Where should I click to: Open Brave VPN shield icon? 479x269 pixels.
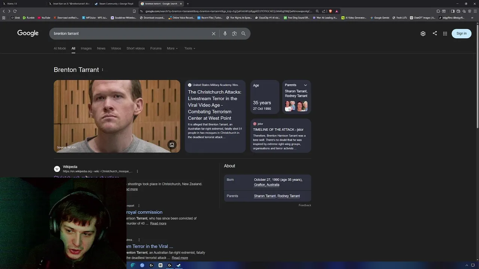(x=470, y=11)
